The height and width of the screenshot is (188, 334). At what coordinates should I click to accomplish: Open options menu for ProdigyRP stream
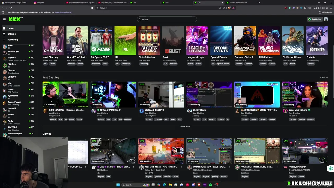coord(325,167)
